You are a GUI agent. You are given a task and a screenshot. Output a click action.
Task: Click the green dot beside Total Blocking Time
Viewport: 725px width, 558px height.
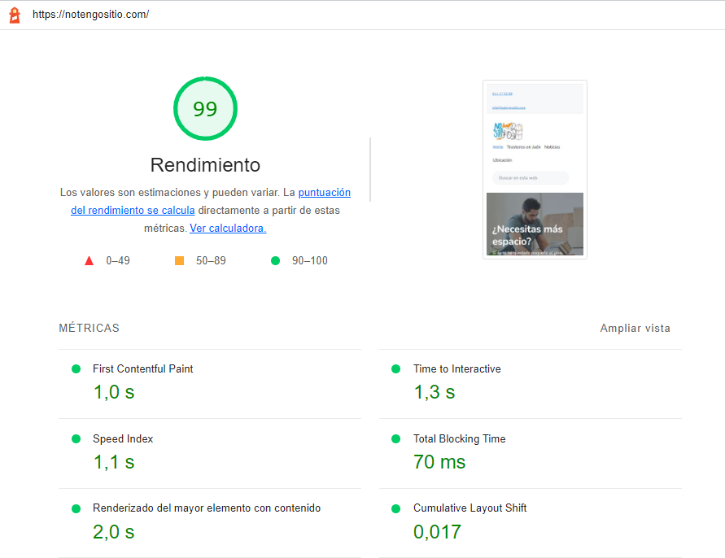point(395,438)
